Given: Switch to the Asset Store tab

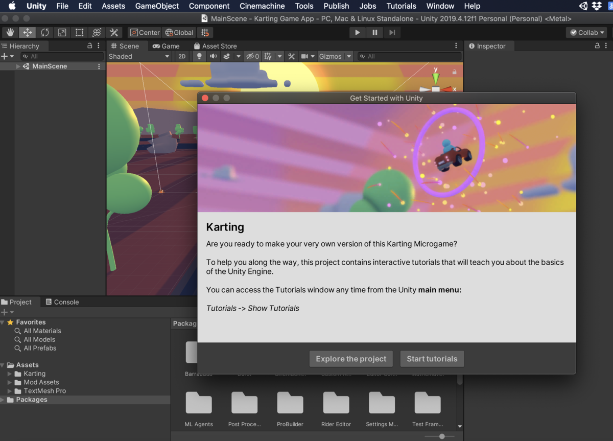Looking at the screenshot, I should (x=215, y=46).
